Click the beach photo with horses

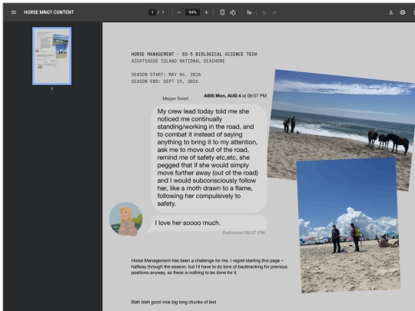(341, 119)
